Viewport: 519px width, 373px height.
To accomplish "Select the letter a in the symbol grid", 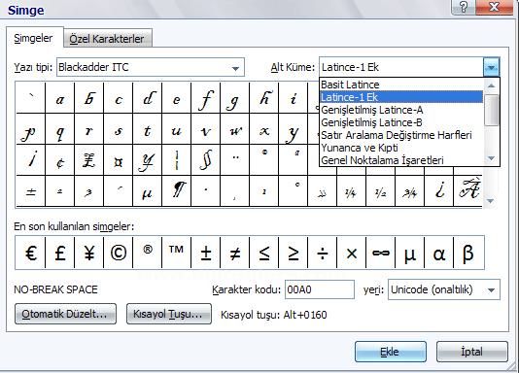I will (60, 98).
